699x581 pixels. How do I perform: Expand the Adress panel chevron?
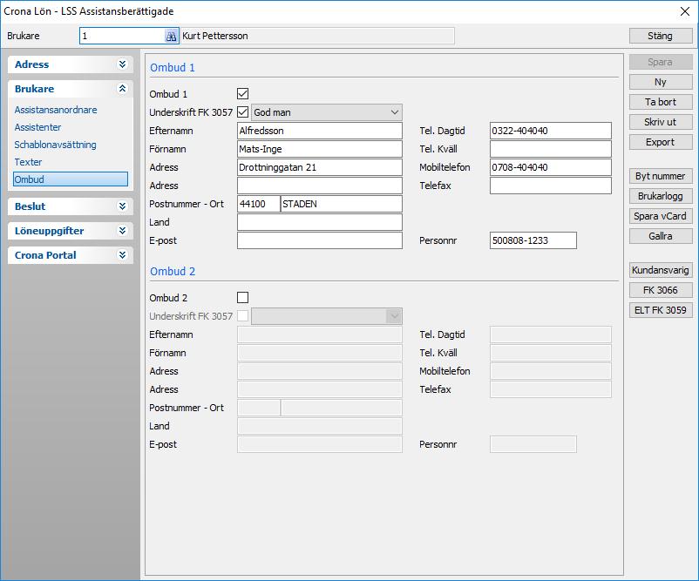coord(123,64)
